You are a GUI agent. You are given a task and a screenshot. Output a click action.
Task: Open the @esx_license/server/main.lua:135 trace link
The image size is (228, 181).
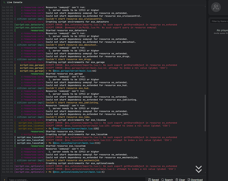coord(73,129)
